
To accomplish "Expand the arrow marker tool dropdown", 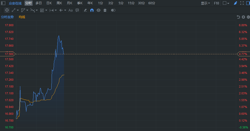I will 65,10.
